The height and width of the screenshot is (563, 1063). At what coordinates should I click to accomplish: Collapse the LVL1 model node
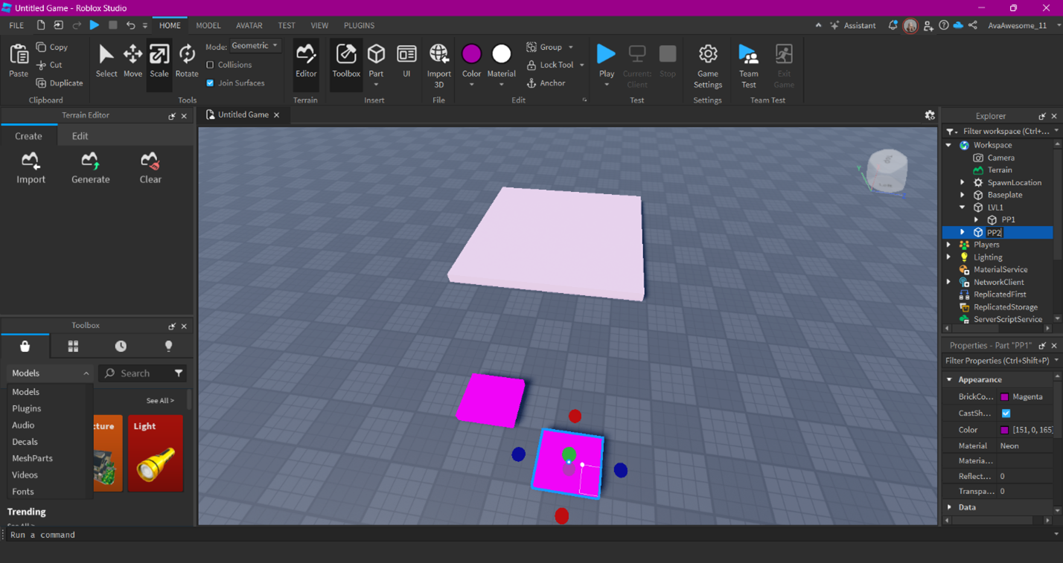tap(963, 207)
